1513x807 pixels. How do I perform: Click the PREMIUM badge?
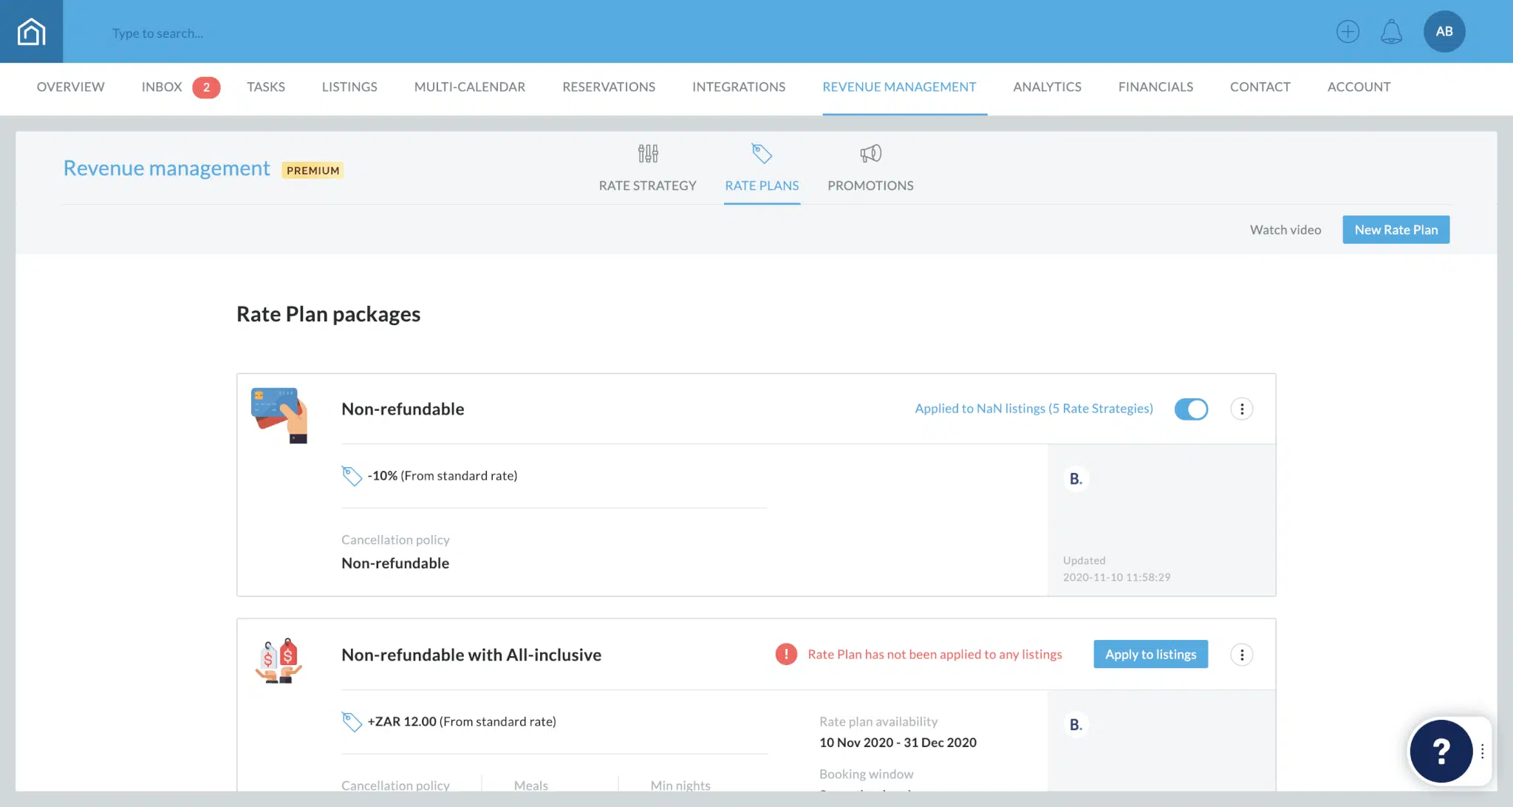312,171
